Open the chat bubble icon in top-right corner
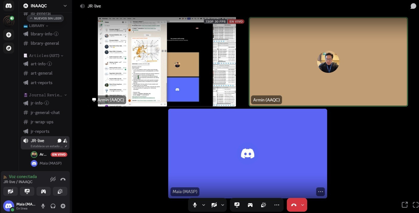Viewport: 419px width, 213px height. [413, 6]
